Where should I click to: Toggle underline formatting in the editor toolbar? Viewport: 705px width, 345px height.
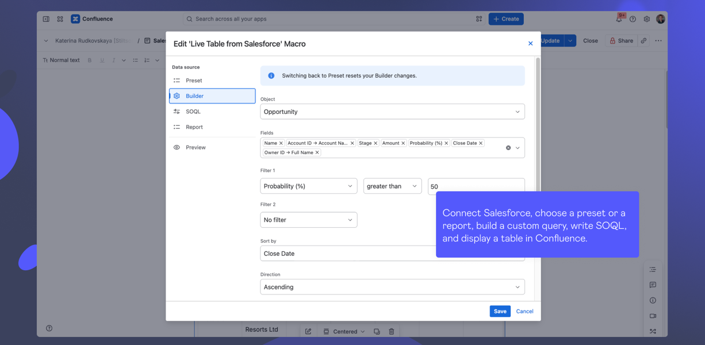pos(102,60)
